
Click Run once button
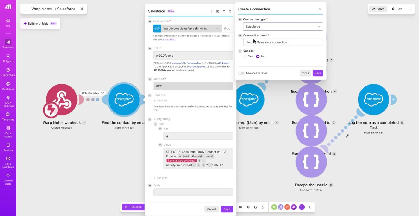133,207
